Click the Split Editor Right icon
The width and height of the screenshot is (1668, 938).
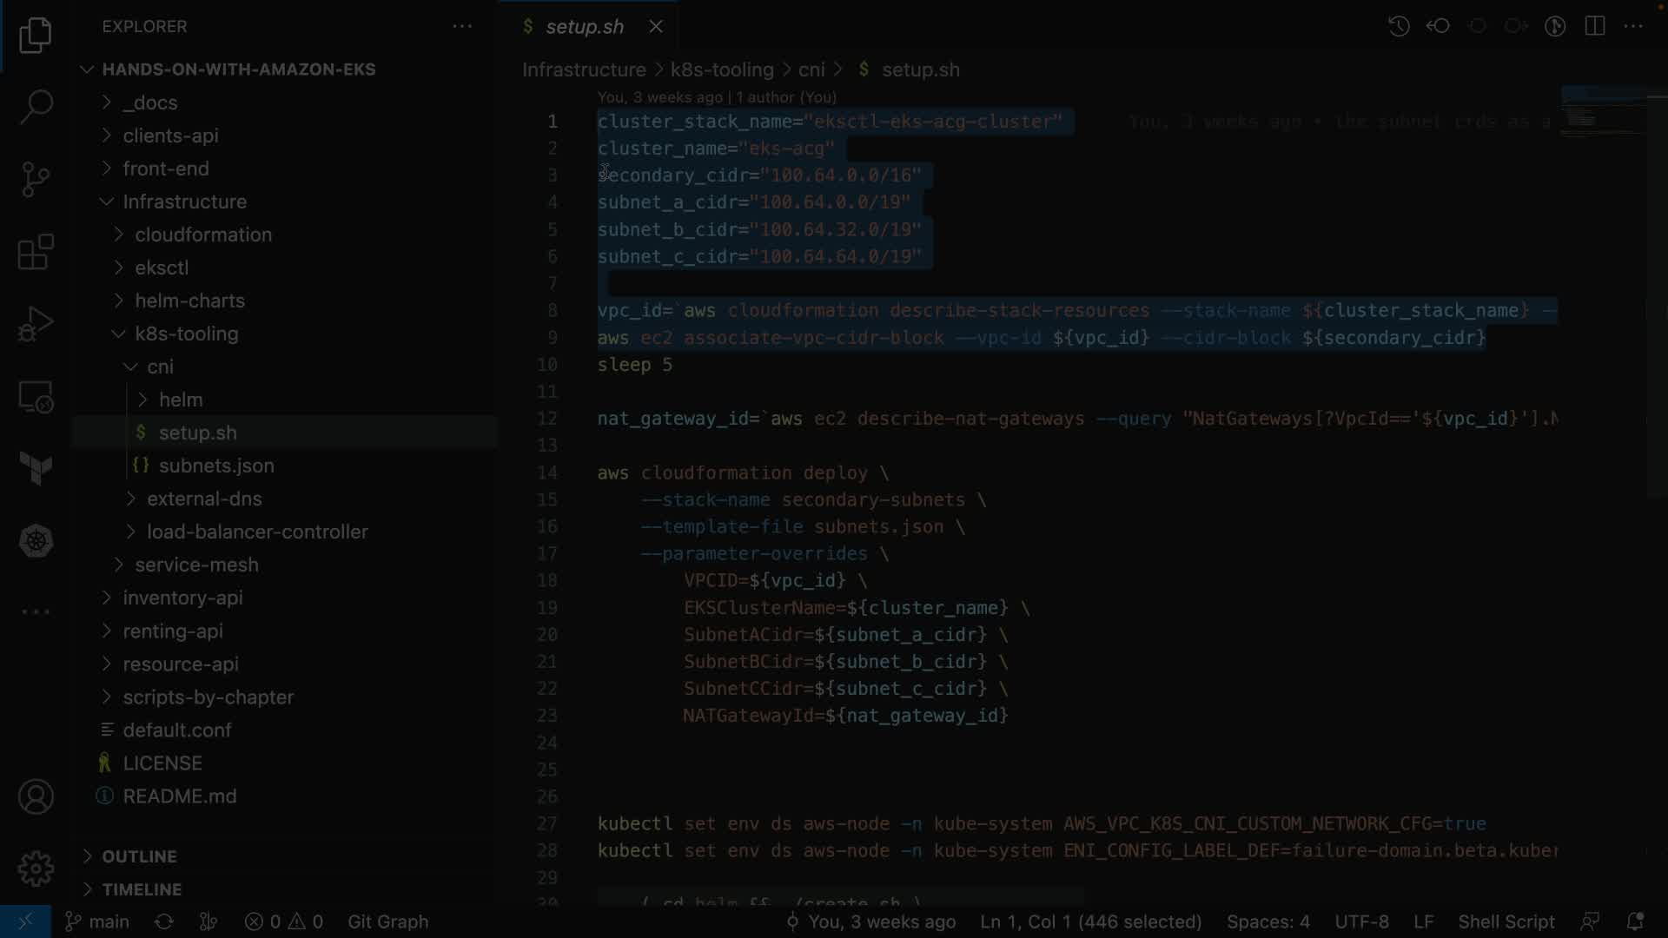1595,26
